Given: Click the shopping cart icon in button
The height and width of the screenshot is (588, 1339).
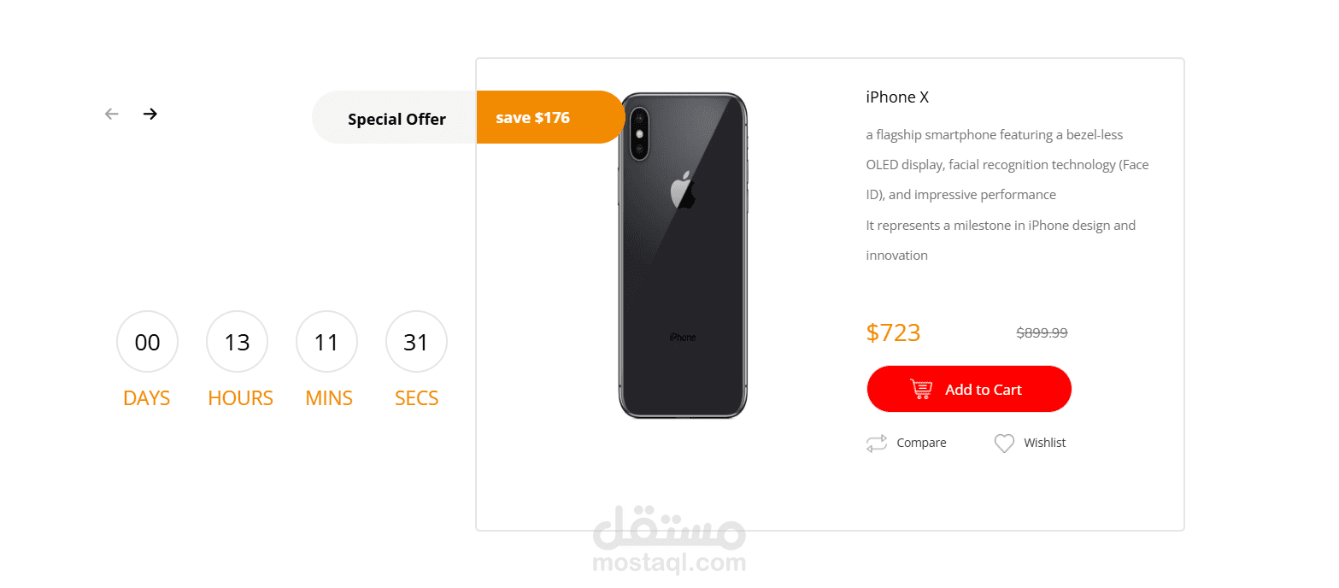Looking at the screenshot, I should pos(921,389).
